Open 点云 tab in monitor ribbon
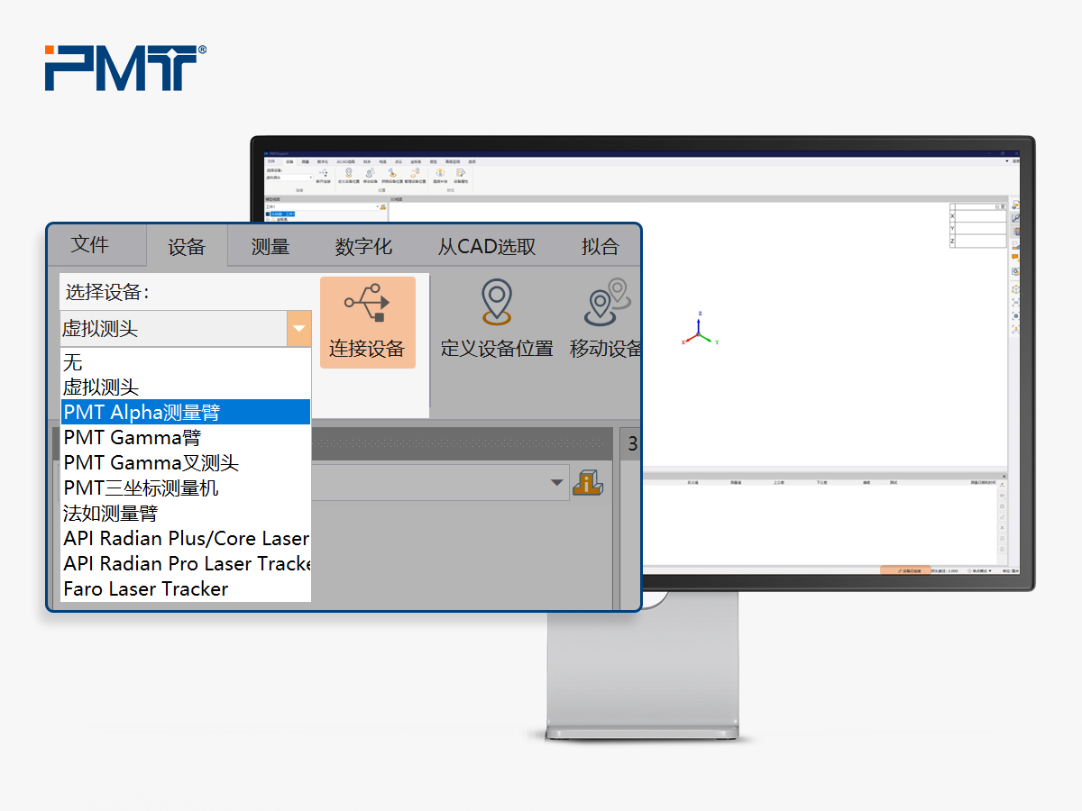 [399, 161]
